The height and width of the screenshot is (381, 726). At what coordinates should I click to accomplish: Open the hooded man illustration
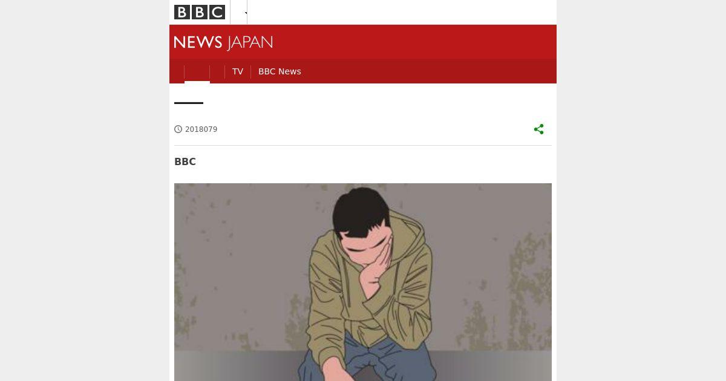[x=363, y=282]
